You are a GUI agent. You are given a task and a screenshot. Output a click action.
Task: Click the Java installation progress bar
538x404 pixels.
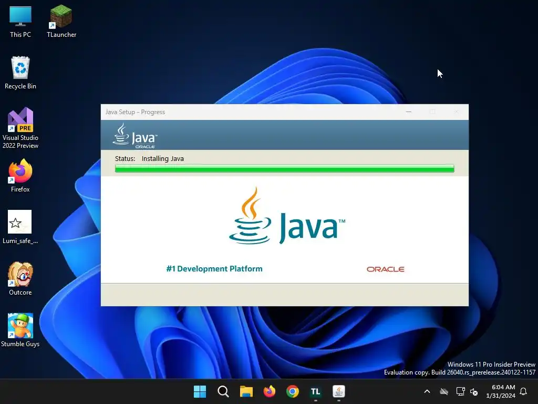coord(284,168)
